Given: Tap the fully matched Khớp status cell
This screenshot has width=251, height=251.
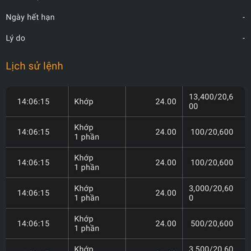Looking at the screenshot, I should [84, 102].
